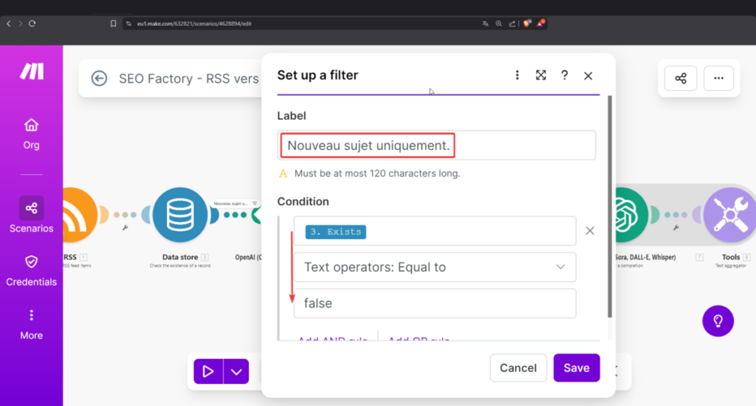Expand the run options chevron dropdown

click(x=236, y=371)
